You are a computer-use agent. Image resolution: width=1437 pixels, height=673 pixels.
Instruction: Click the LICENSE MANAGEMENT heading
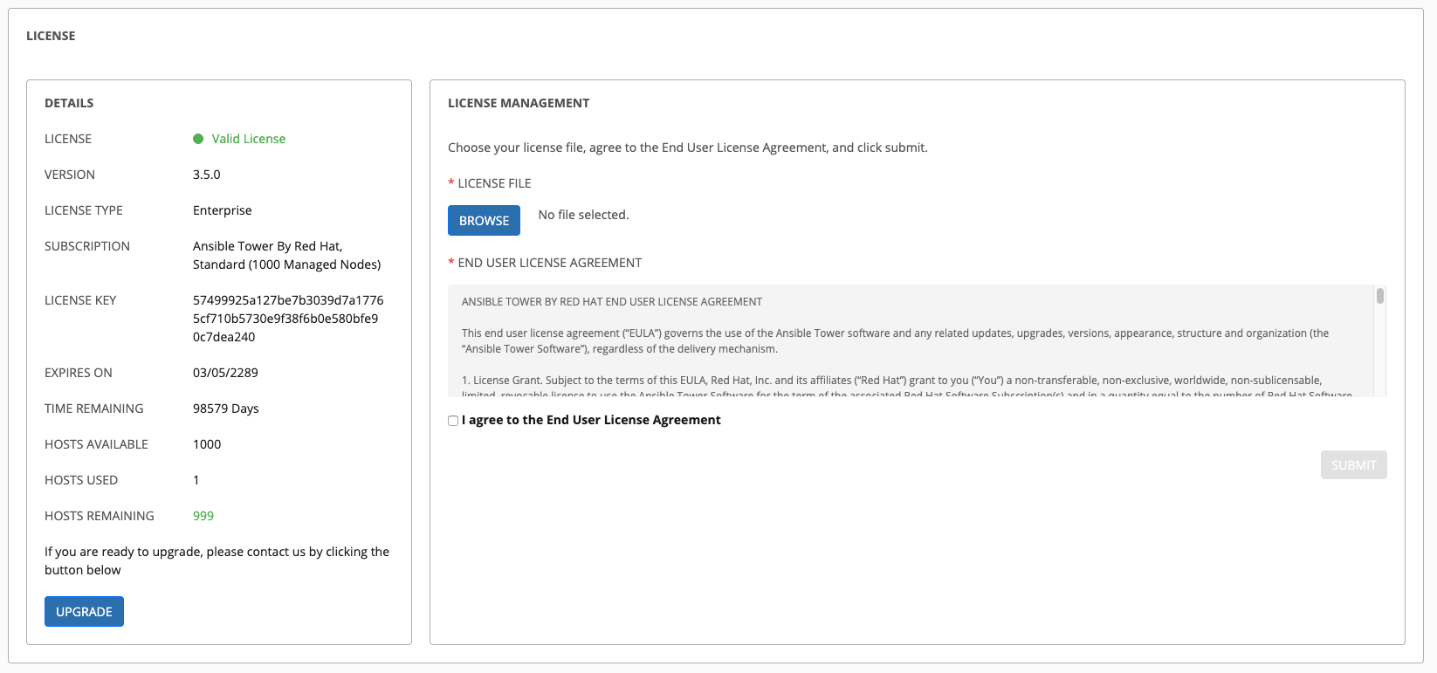coord(519,103)
